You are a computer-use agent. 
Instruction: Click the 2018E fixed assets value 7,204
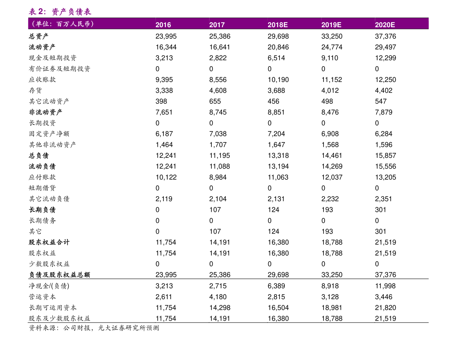tap(276, 134)
